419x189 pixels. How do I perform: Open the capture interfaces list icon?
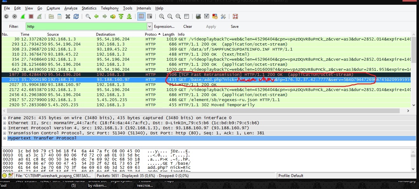6,16
